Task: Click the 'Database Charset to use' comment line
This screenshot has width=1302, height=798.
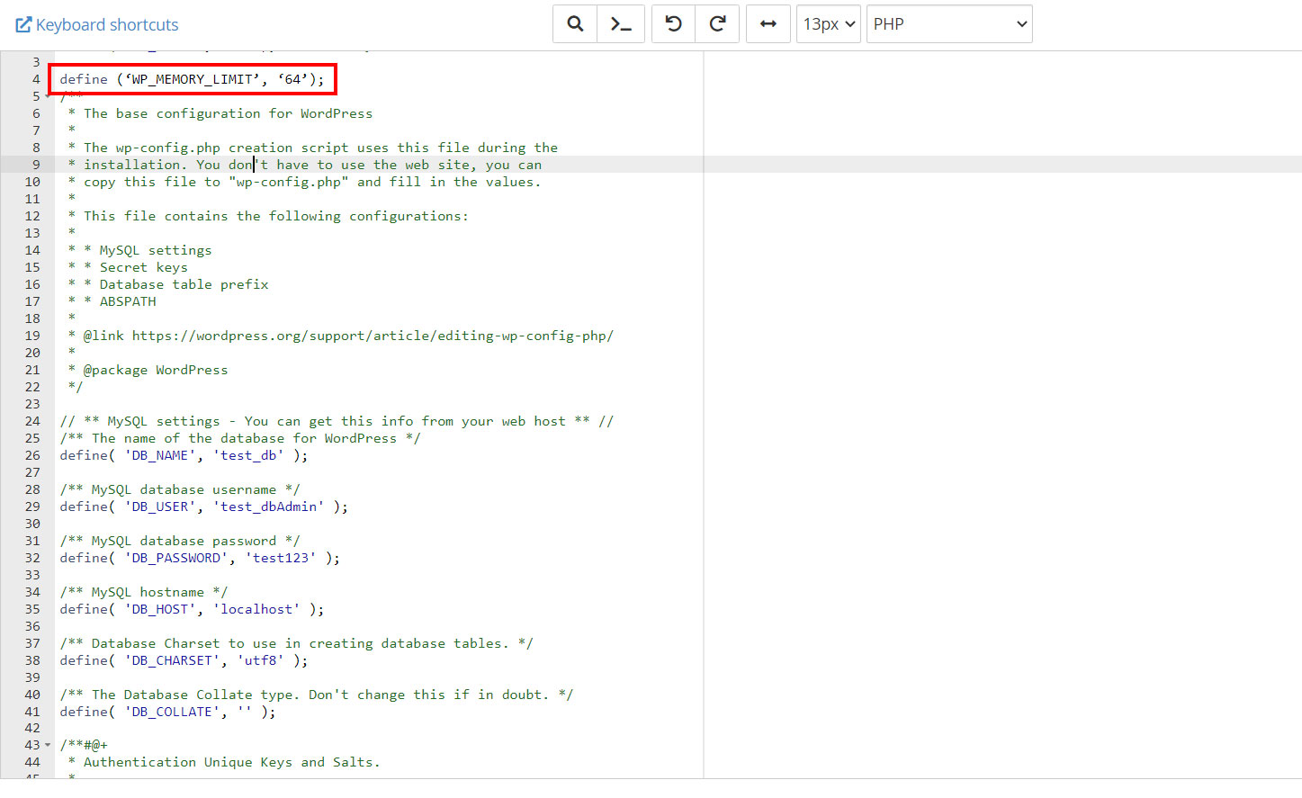Action: pyautogui.click(x=297, y=643)
